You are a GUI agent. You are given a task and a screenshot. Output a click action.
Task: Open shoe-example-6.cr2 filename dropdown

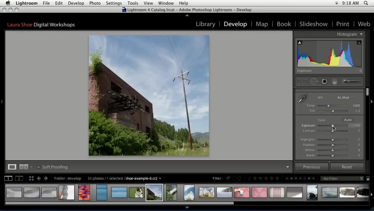[x=143, y=179]
